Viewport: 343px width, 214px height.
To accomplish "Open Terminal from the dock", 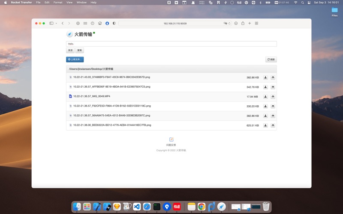I will pyautogui.click(x=157, y=206).
